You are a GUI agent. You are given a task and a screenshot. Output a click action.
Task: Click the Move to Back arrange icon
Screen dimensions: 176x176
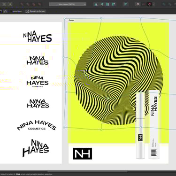(22, 4)
